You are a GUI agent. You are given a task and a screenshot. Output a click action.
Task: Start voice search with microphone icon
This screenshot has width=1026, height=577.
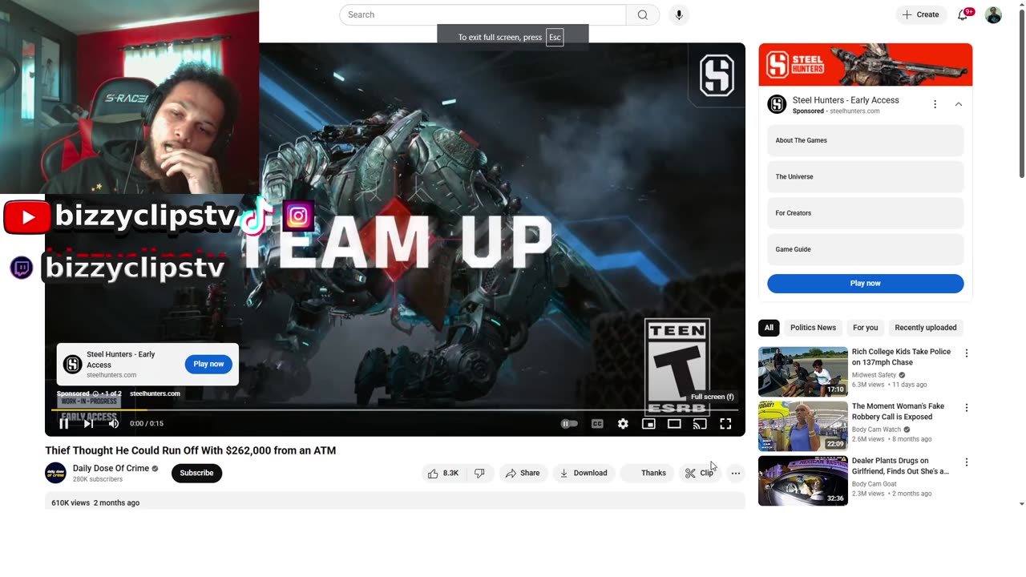(679, 14)
